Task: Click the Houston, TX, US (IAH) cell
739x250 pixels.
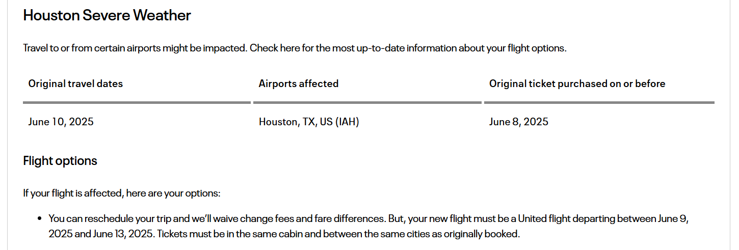Action: [x=309, y=122]
